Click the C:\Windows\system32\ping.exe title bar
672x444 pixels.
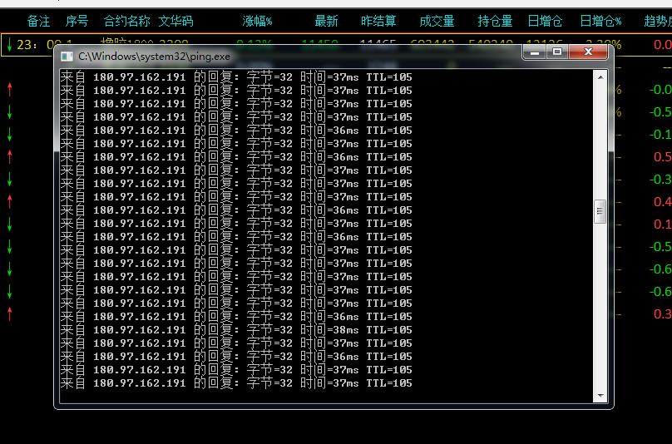click(x=291, y=56)
